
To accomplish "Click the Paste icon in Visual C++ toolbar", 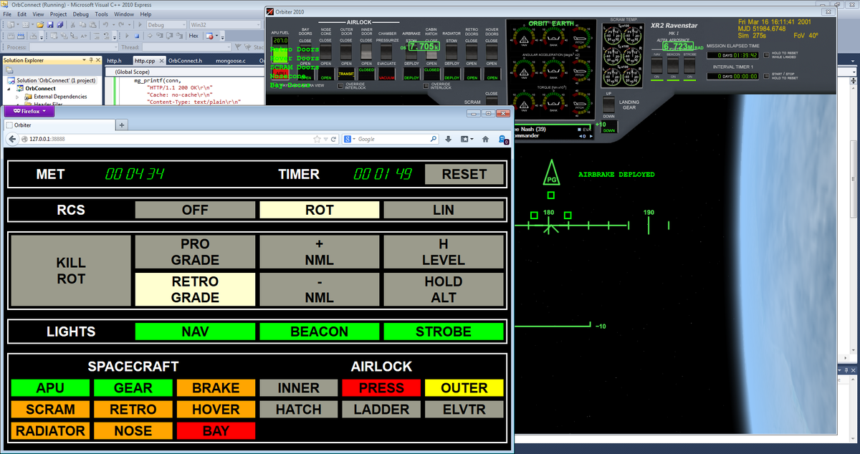I will [x=92, y=25].
